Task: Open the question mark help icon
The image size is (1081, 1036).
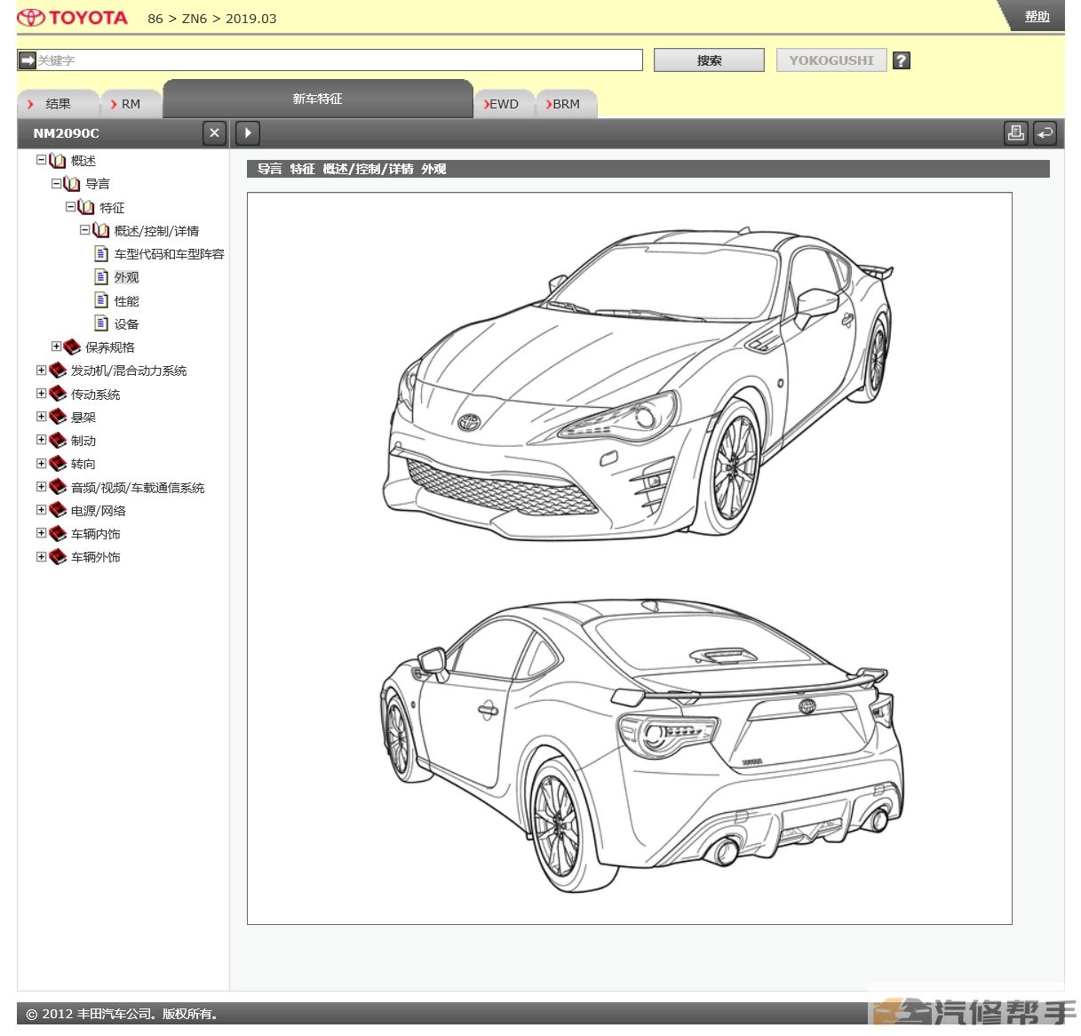Action: (x=902, y=60)
